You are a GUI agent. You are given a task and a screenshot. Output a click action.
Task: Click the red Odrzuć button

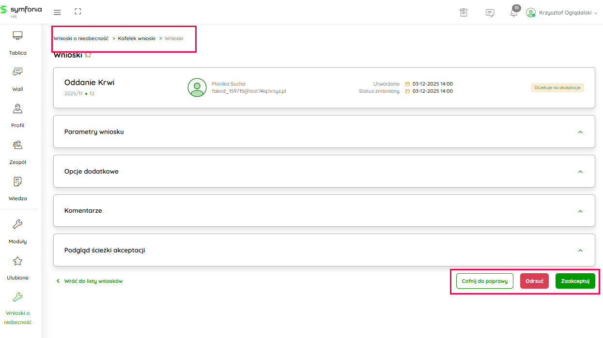534,281
